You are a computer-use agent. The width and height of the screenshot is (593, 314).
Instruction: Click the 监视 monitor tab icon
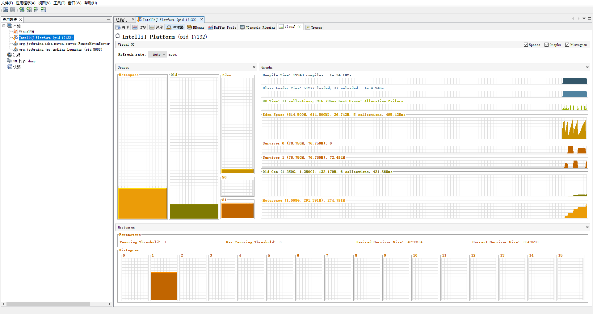(x=135, y=27)
